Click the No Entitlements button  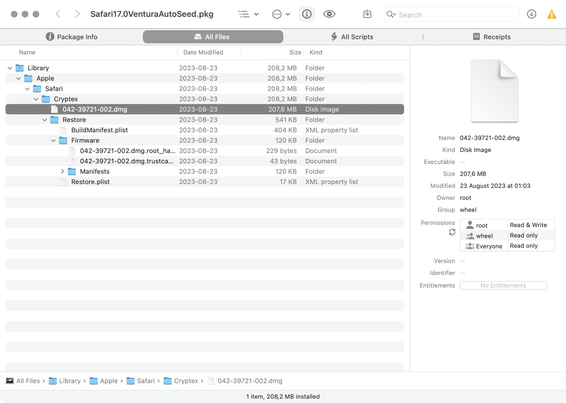[x=503, y=286]
